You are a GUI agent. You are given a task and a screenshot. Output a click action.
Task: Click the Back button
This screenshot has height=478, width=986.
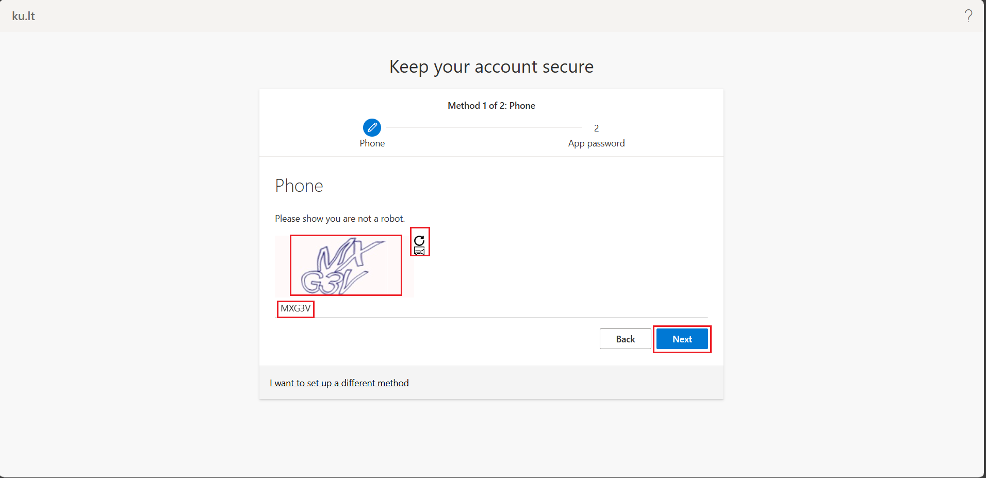(x=625, y=339)
